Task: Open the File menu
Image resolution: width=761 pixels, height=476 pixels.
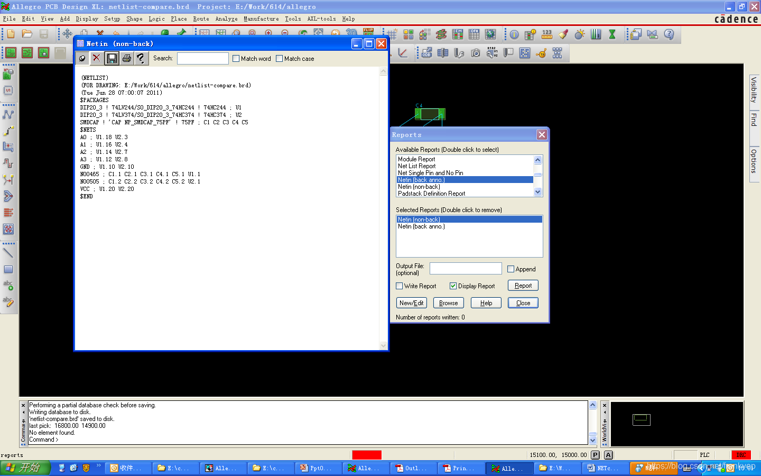Action: 10,19
